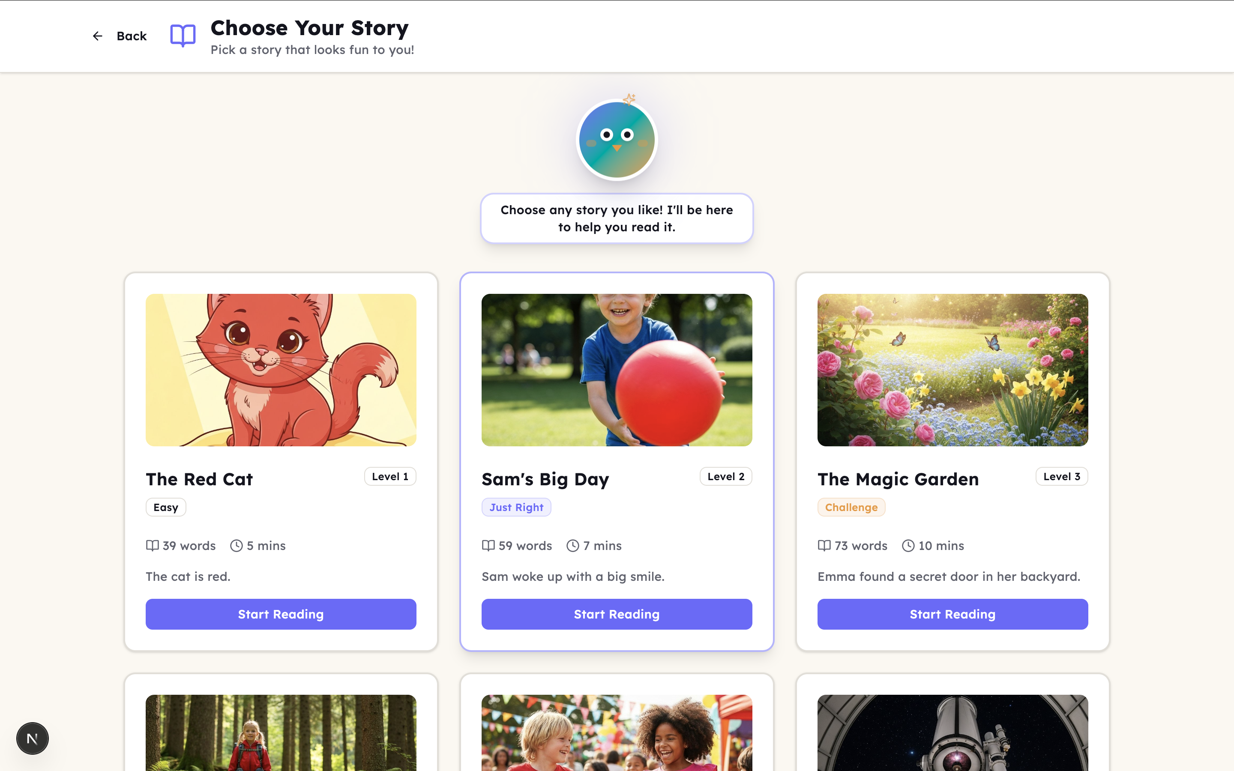Click the book icon beside 73 words
Screen dimensions: 1234x771
point(824,546)
